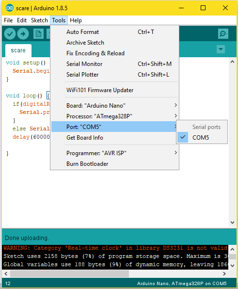The height and width of the screenshot is (289, 238).
Task: Choose Archive Sketch menu entry
Action: pyautogui.click(x=114, y=43)
